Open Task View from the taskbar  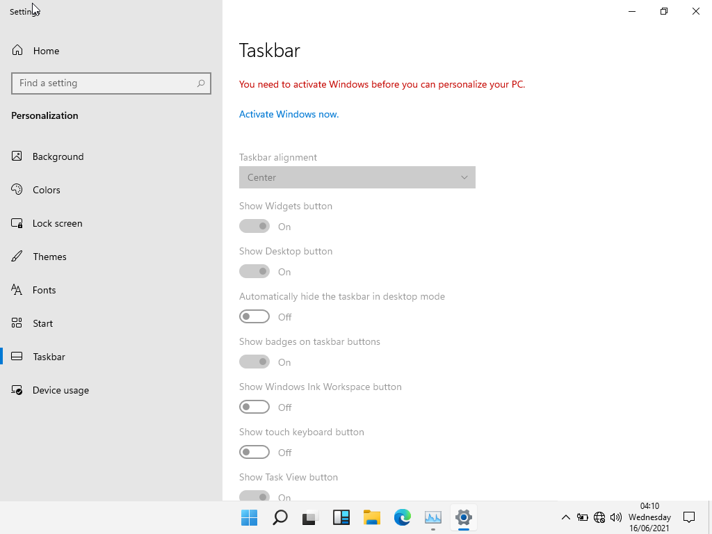(310, 517)
